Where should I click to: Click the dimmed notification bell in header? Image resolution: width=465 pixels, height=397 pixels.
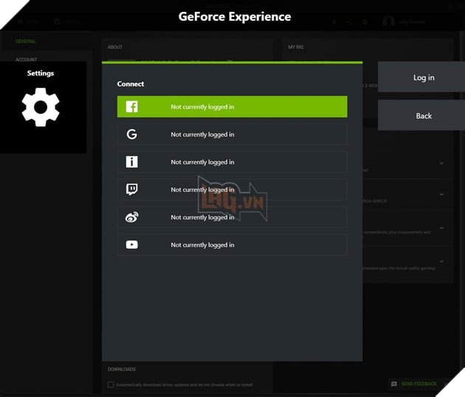(x=334, y=21)
